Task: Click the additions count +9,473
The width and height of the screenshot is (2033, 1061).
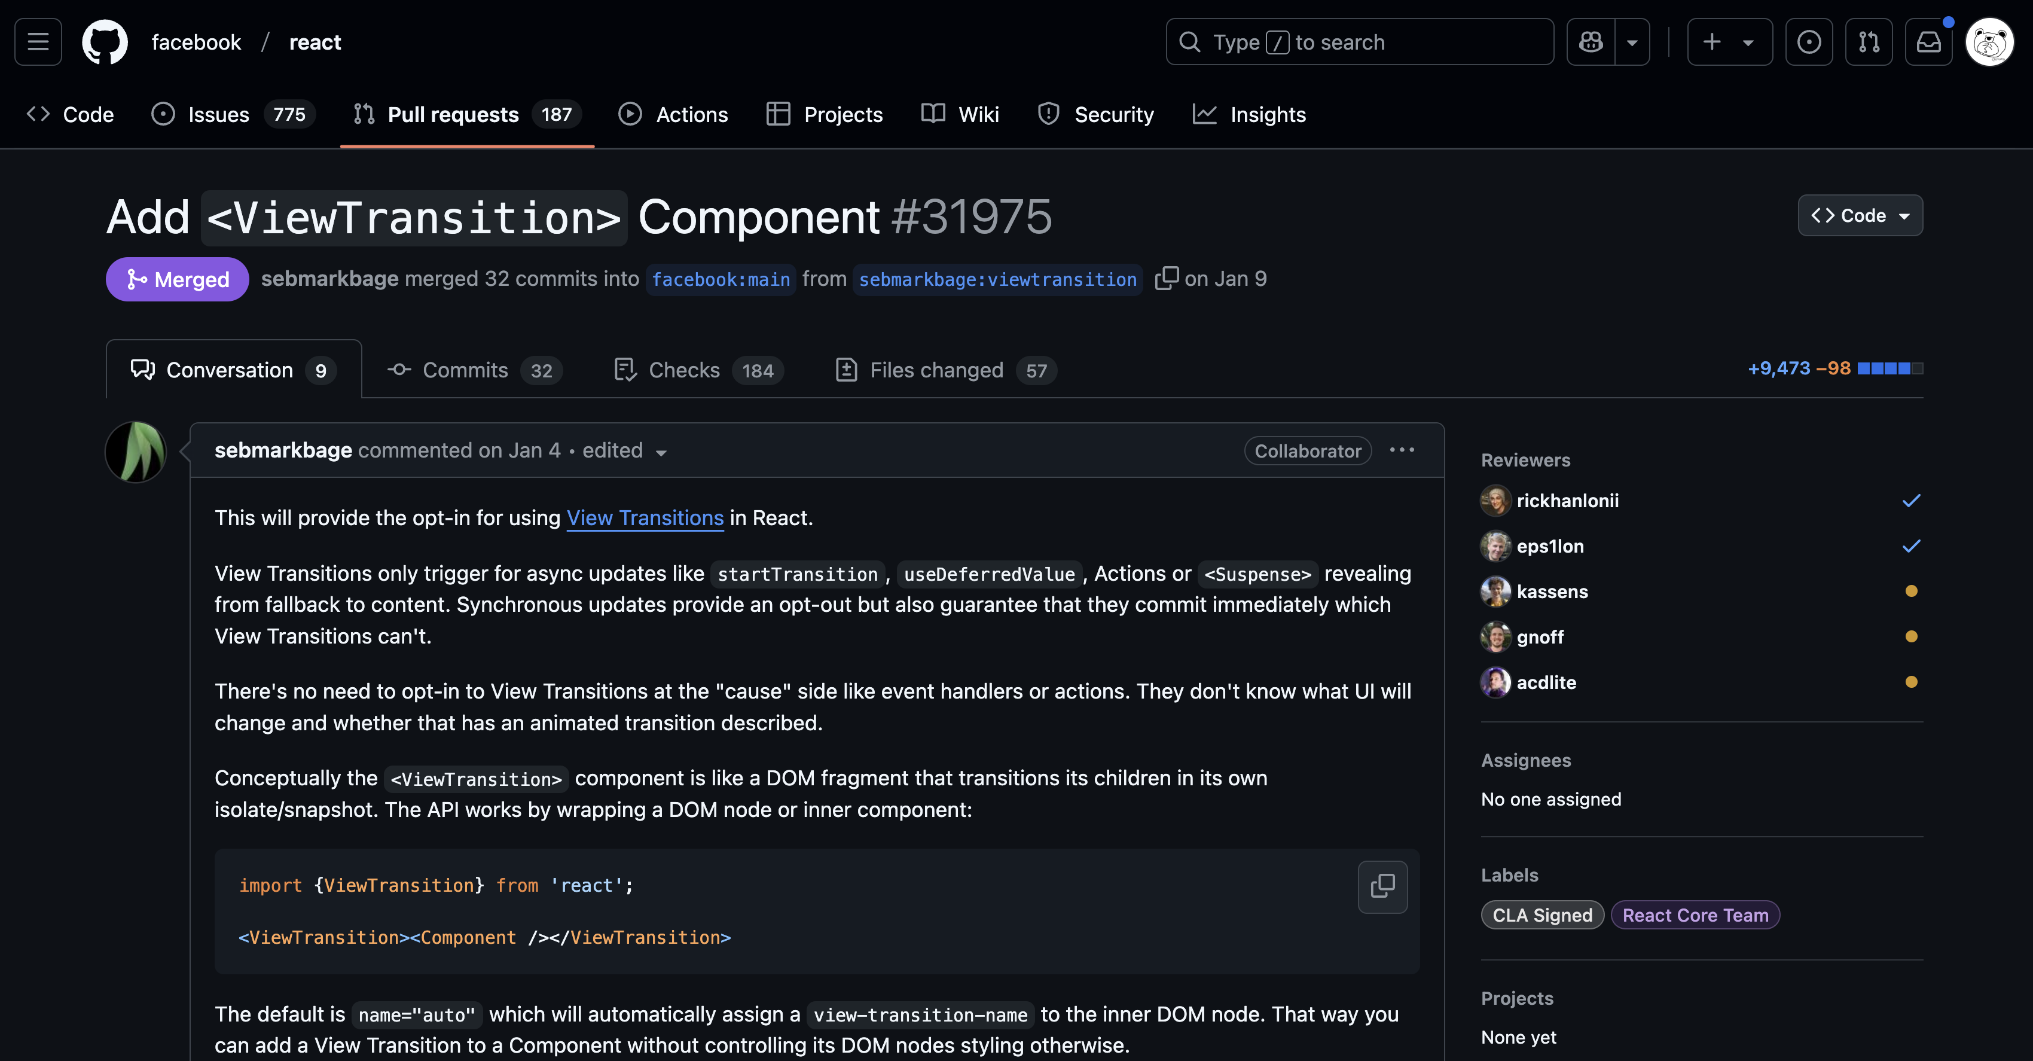Action: click(1778, 368)
